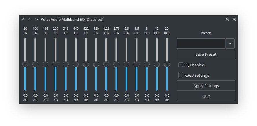Click the 156 Hz band slider handle
This screenshot has height=126, width=257.
tap(45, 64)
